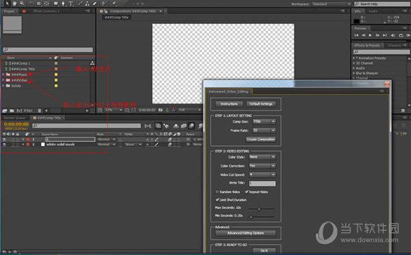
Task: Expand the ###Video folder
Action: 3,80
